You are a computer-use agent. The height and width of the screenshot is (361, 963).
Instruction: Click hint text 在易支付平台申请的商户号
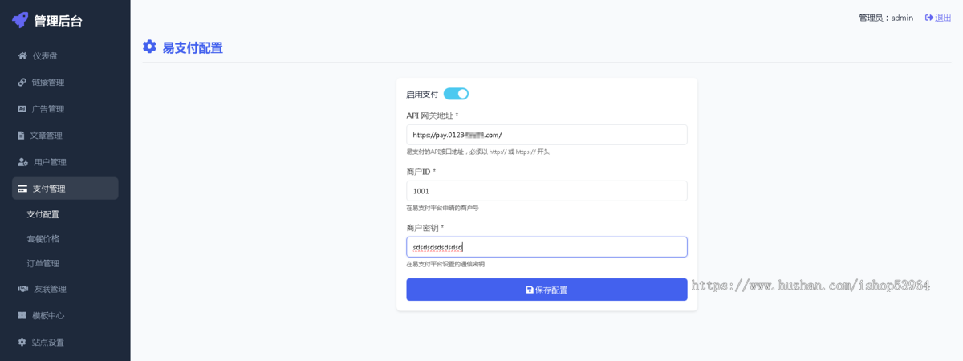tap(442, 208)
